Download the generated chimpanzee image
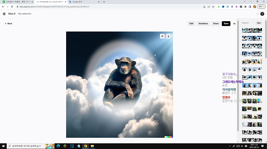The image size is (267, 149). pyautogui.click(x=168, y=36)
